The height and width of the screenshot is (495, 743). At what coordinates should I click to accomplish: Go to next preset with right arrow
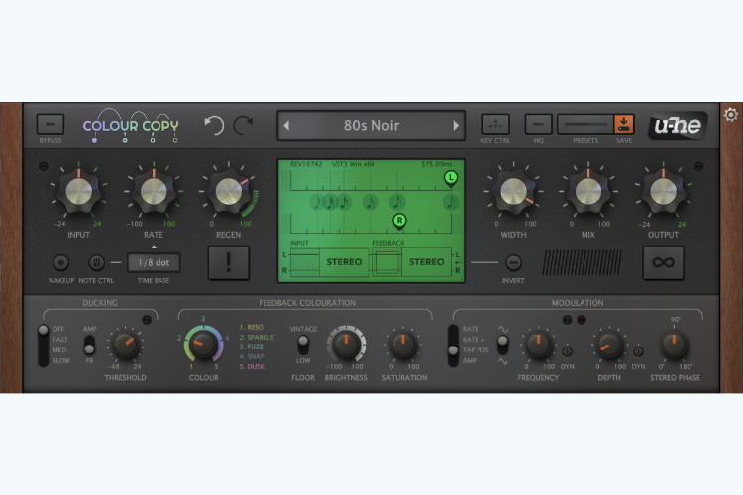pos(456,126)
